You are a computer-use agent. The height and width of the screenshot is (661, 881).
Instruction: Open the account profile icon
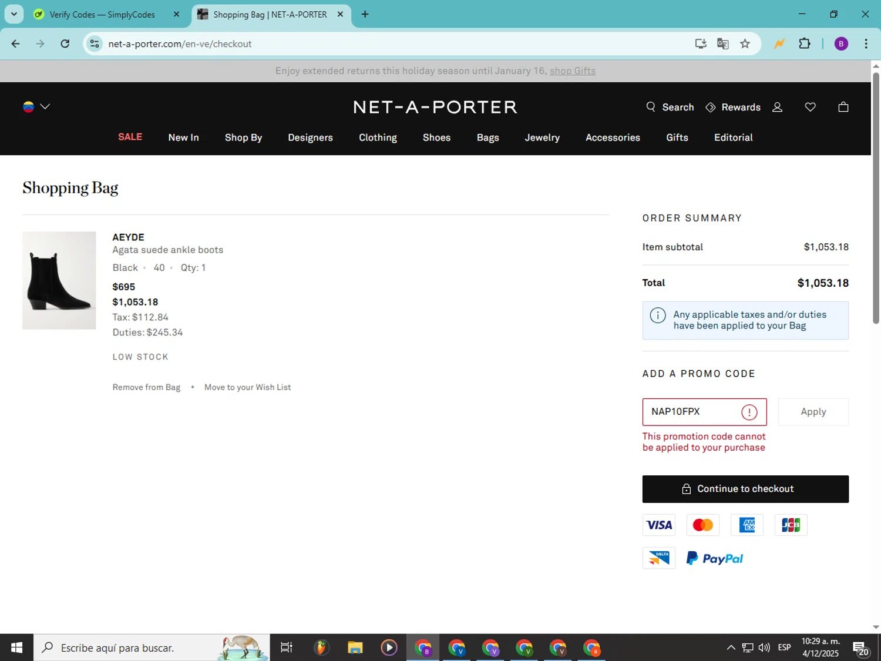pyautogui.click(x=777, y=107)
